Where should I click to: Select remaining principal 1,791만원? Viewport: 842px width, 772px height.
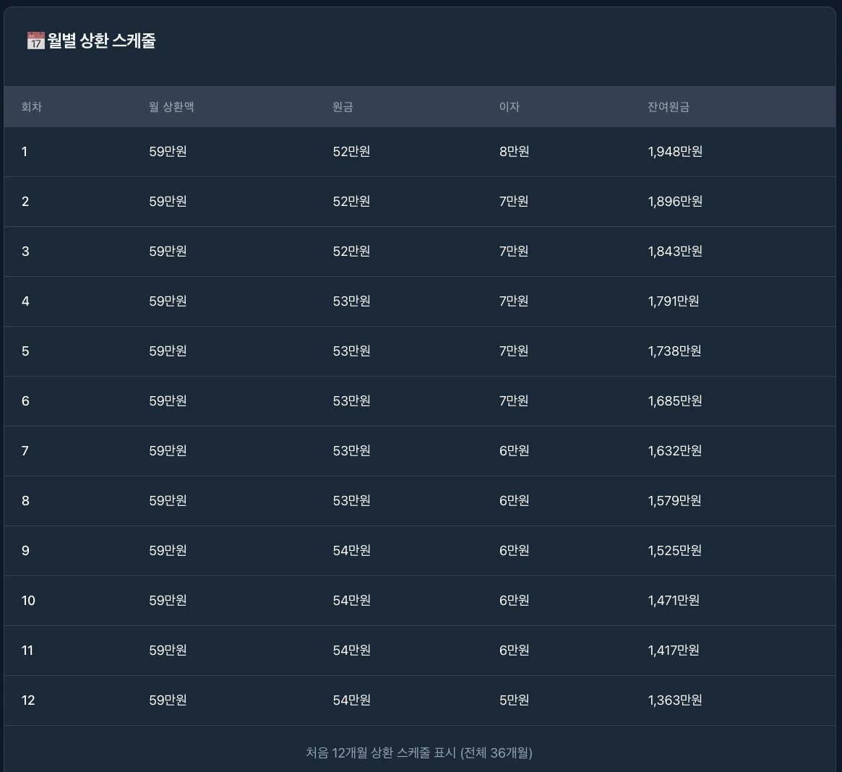pos(674,301)
